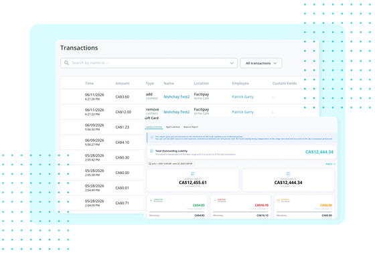This screenshot has width=375, height=253.
Task: Switch to the Aged Liabilities tab
Action: 173,127
